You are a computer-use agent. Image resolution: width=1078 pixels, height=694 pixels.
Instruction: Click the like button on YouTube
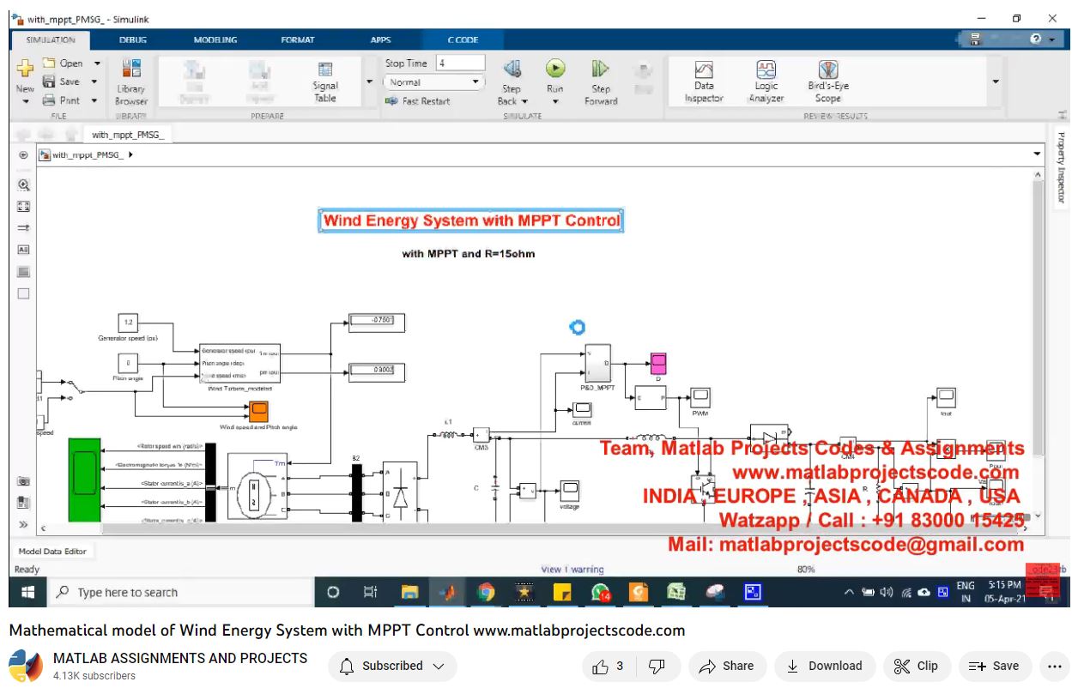pyautogui.click(x=608, y=666)
